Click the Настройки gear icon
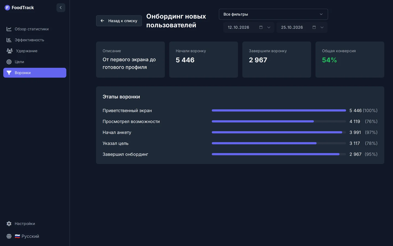 point(9,224)
